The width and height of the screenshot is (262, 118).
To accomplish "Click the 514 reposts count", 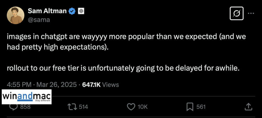I will [83, 107].
